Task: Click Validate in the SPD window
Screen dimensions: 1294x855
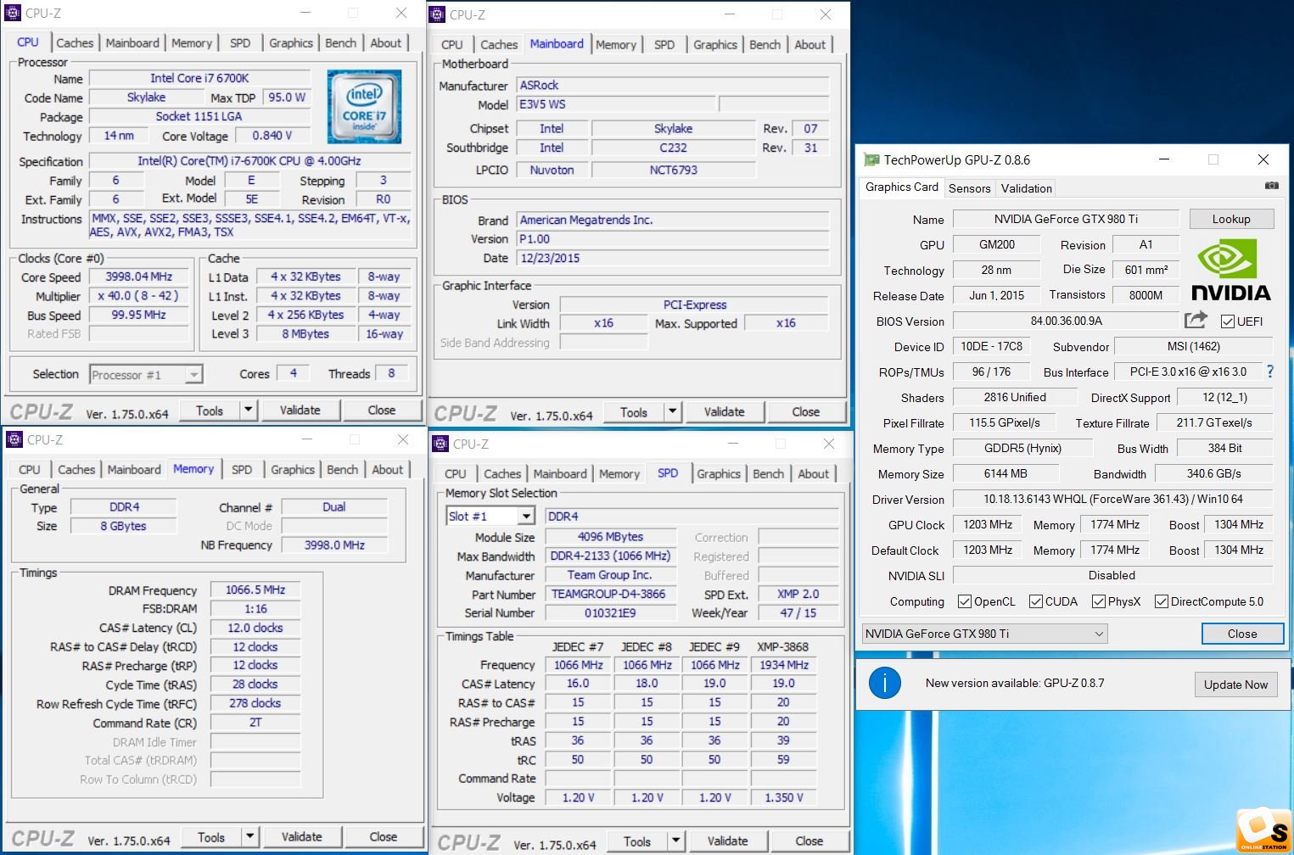Action: tap(728, 841)
